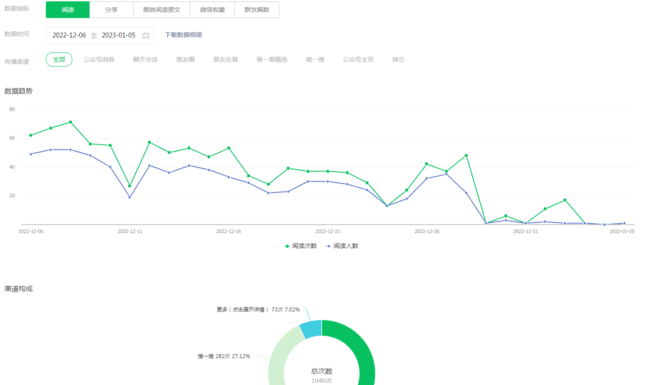
Task: Filter by 公众号主页 channel
Action: point(358,59)
